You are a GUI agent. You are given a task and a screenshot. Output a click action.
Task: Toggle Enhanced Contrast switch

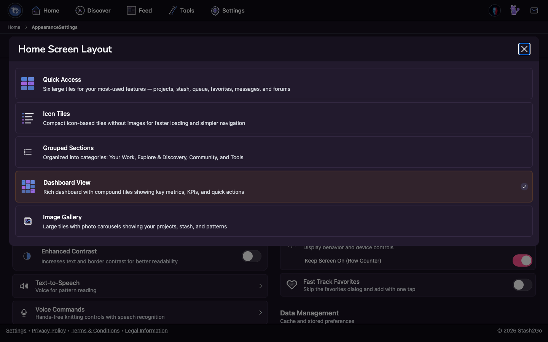(x=252, y=256)
